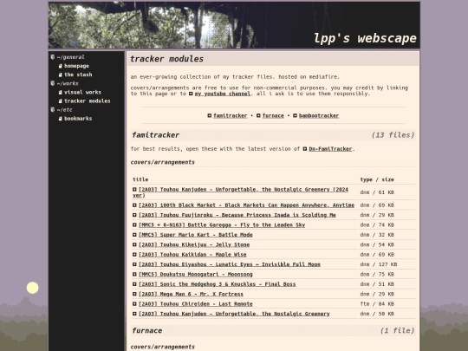Click file icon beside the stash
468x351 pixels.
pos(61,75)
